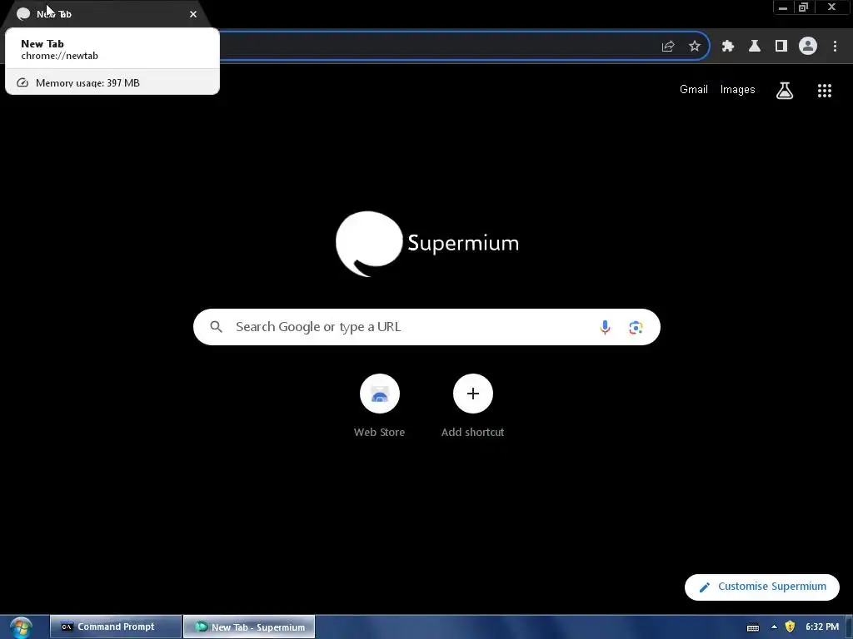
Task: Open Chrome Labs flask in toolbar
Action: (x=755, y=47)
